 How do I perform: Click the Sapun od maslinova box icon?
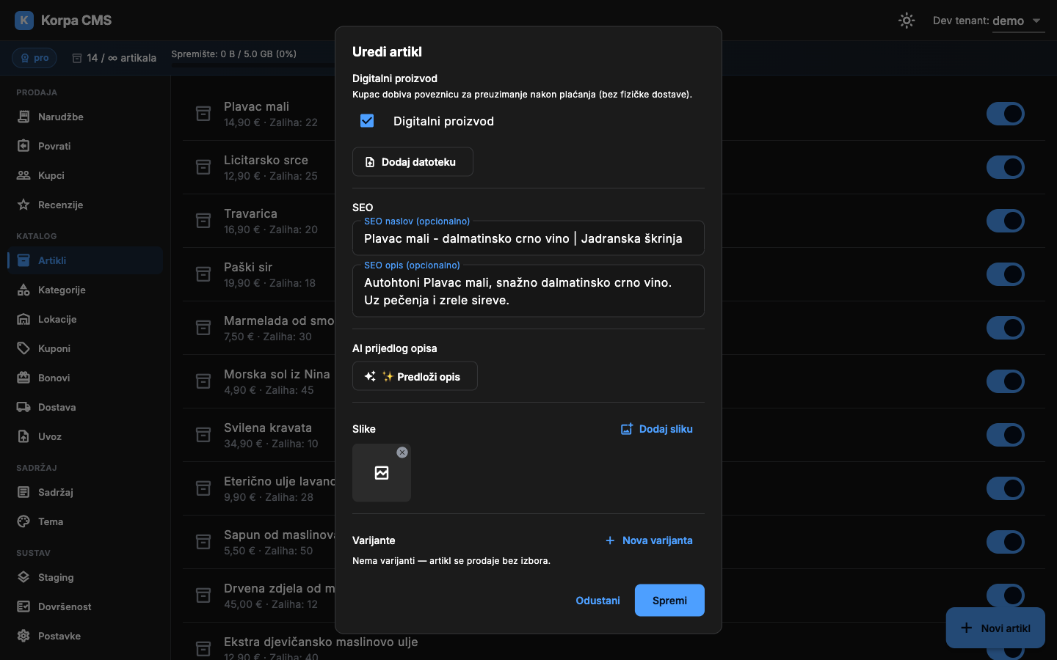point(203,542)
